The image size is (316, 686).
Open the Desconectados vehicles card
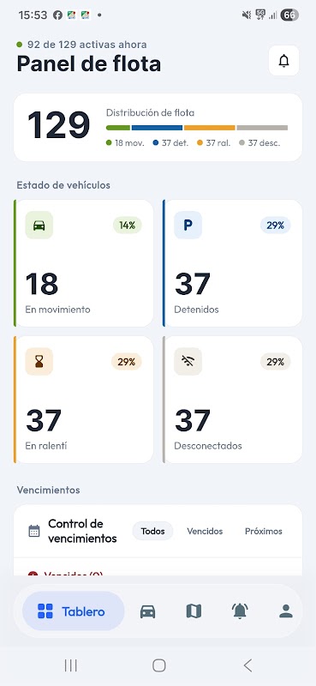(x=233, y=400)
